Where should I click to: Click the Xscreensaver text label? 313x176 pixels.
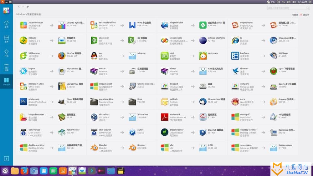(x=285, y=145)
